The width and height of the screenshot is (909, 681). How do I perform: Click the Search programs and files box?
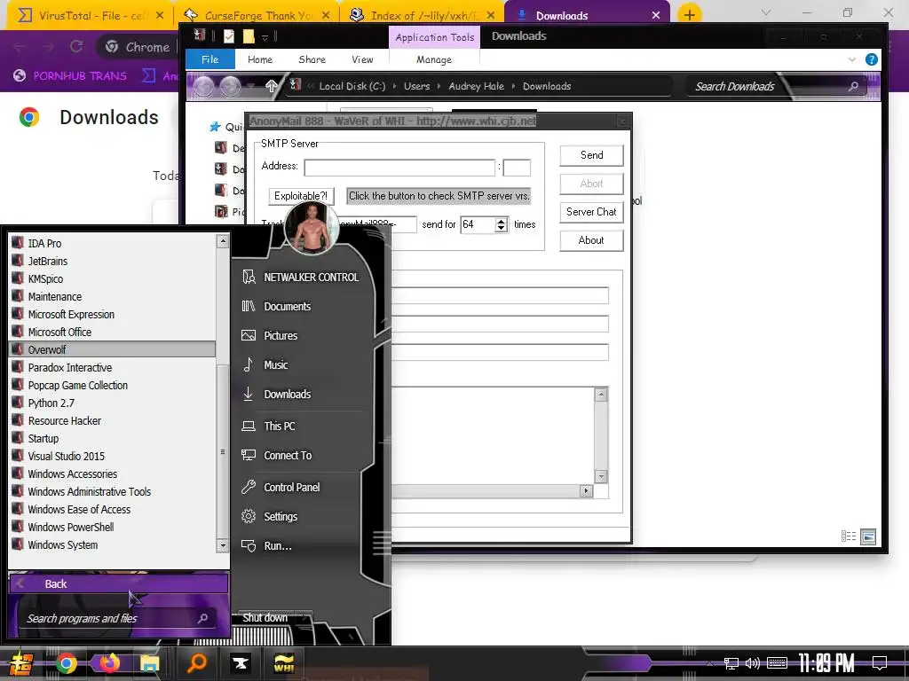pyautogui.click(x=116, y=618)
